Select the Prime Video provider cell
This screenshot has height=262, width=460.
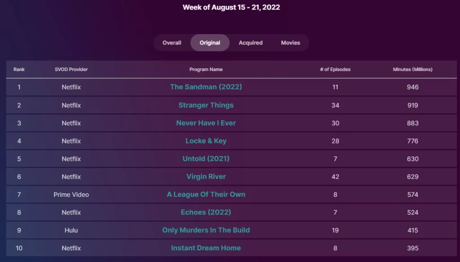tap(71, 195)
